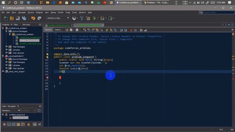Click the Find Next Occurrence icon
Screen dimensions: 235x132
click(93, 30)
